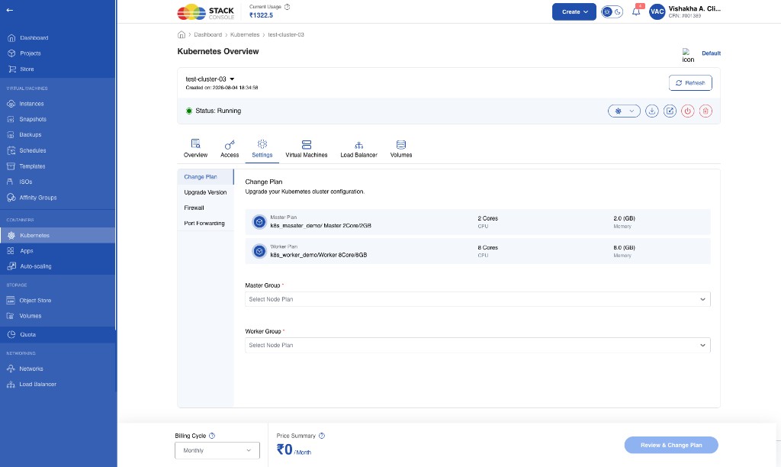Open the Worker Group node plan dropdown
This screenshot has height=467, width=781.
[x=477, y=345]
